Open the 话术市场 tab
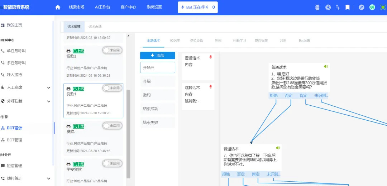 coord(95,27)
